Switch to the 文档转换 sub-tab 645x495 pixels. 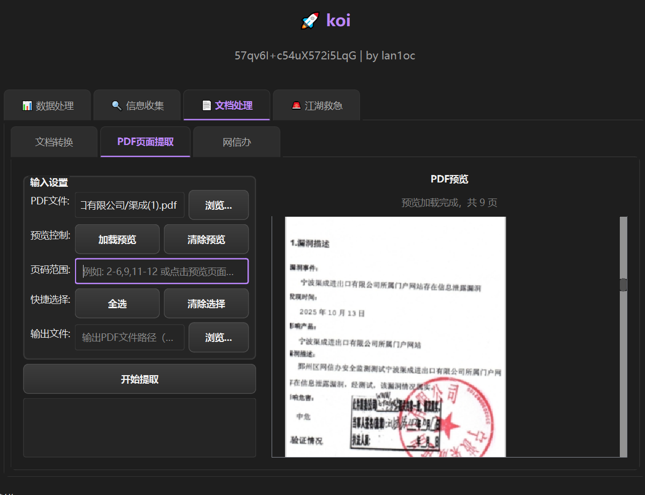tap(54, 142)
